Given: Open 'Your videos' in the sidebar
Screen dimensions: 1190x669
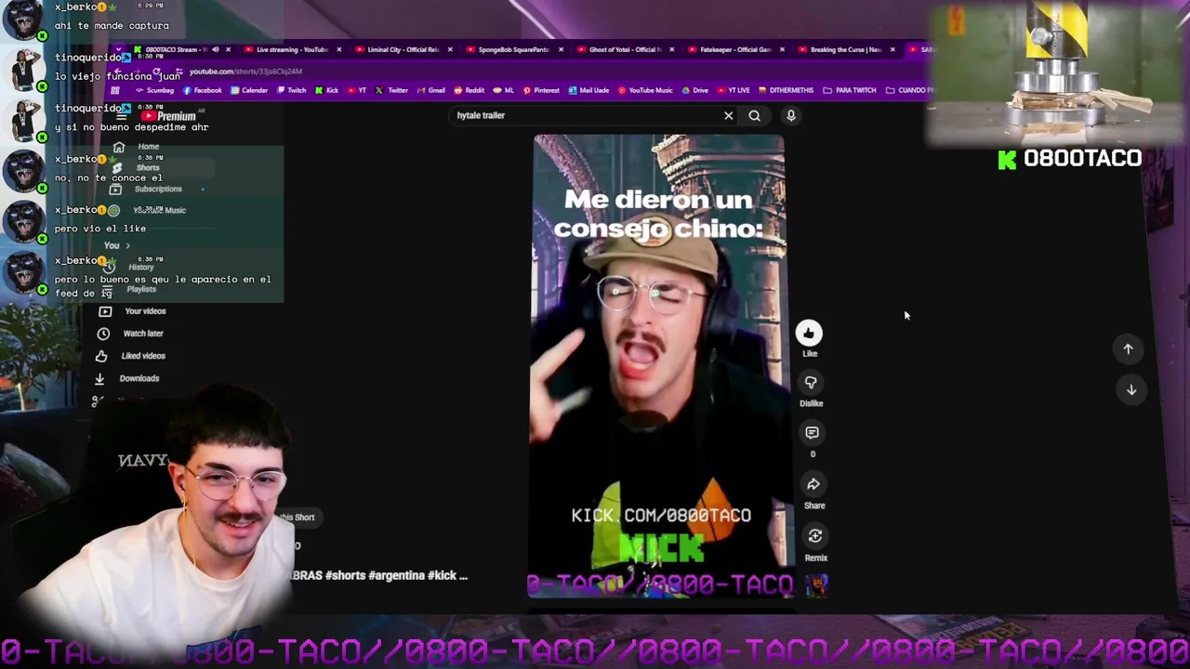Looking at the screenshot, I should pos(132,311).
